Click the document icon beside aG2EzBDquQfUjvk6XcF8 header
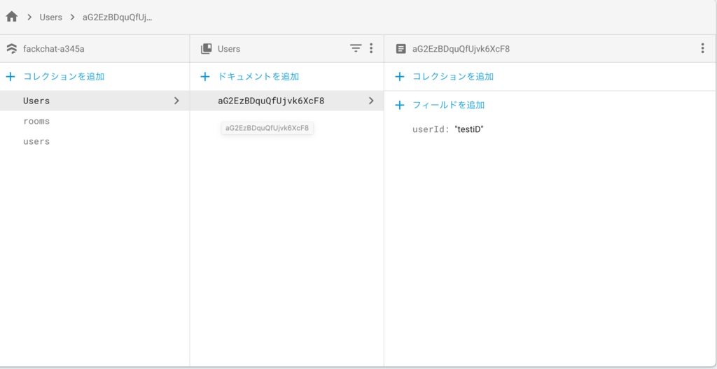This screenshot has height=369, width=717. pos(401,48)
